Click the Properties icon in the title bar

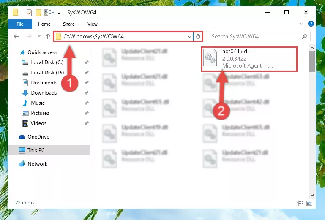pos(29,13)
